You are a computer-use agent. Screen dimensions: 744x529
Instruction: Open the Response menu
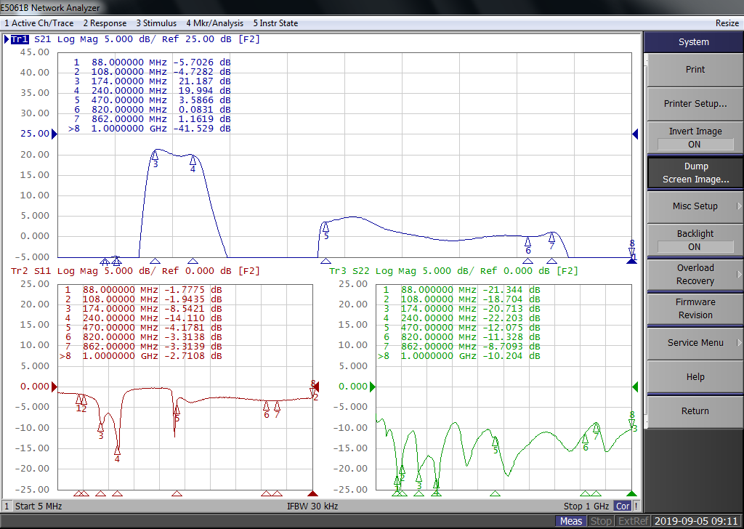point(105,23)
